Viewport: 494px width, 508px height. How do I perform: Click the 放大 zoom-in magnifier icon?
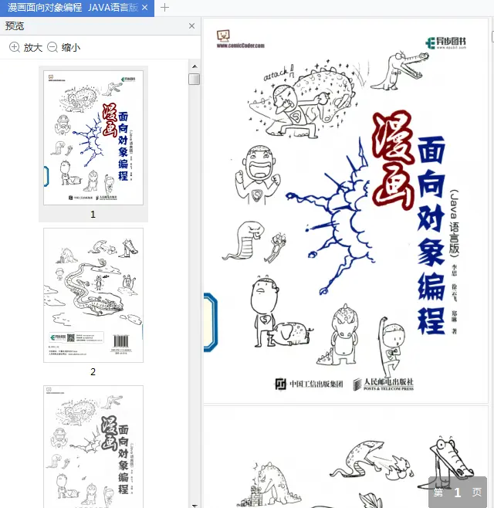click(14, 47)
